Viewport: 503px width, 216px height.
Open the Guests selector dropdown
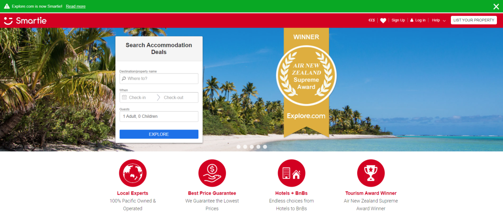159,116
